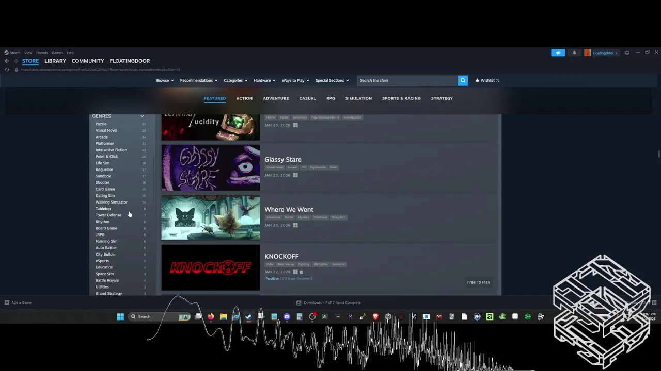Open Discord from the taskbar

[x=287, y=316]
